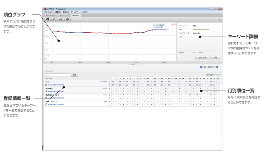Go to previous month with left arrow
Image resolution: width=264 pixels, height=156 pixels.
coord(201,67)
